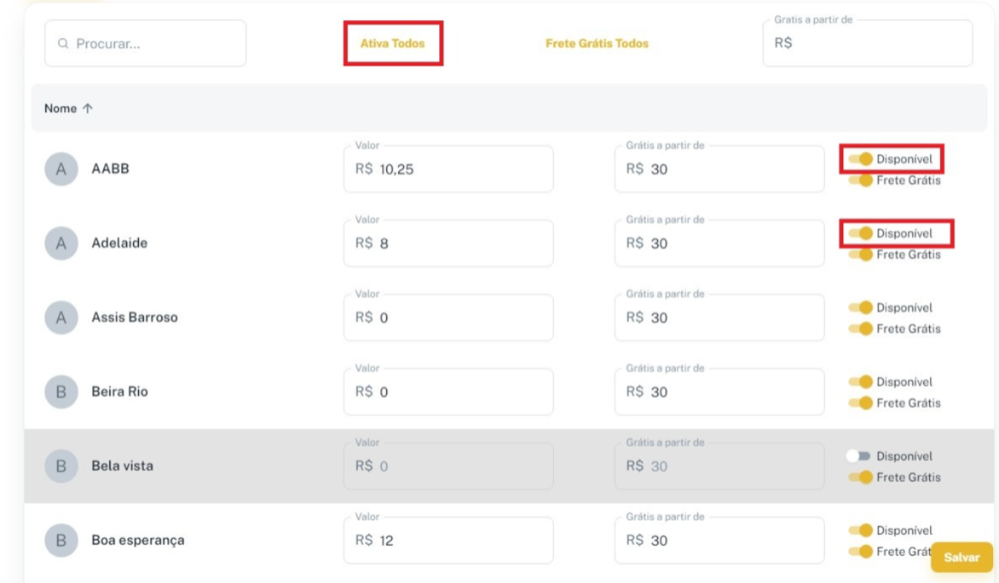Image resolution: width=999 pixels, height=583 pixels.
Task: Click the Assis Barroso avatar icon
Action: point(61,318)
